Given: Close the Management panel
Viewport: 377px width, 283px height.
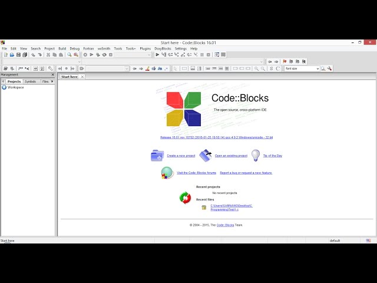Looking at the screenshot, I should (x=52, y=75).
